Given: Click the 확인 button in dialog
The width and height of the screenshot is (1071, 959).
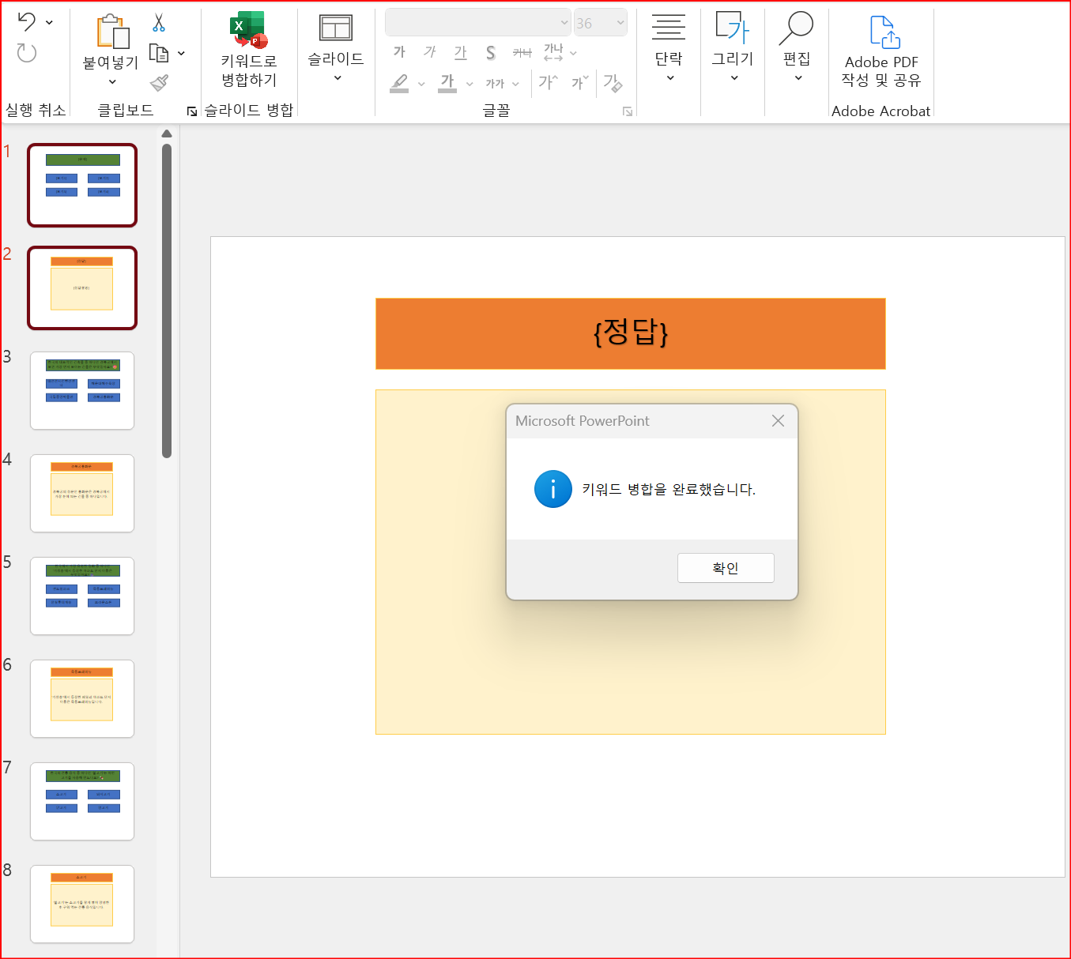Looking at the screenshot, I should [726, 568].
